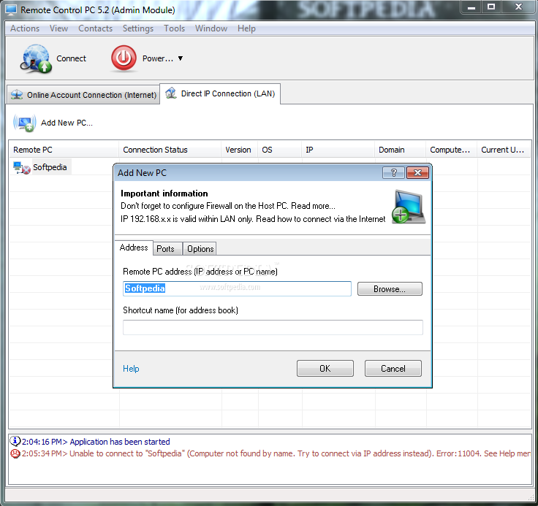Open the Window menu
The image size is (538, 506).
[211, 28]
